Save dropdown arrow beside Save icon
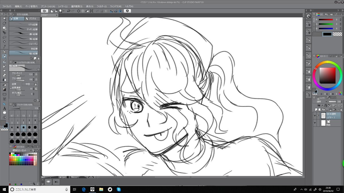Viewport: 344px width, 193px height. [x=64, y=11]
